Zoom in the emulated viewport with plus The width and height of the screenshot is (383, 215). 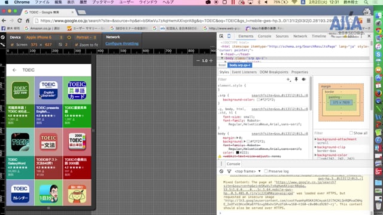211,60
